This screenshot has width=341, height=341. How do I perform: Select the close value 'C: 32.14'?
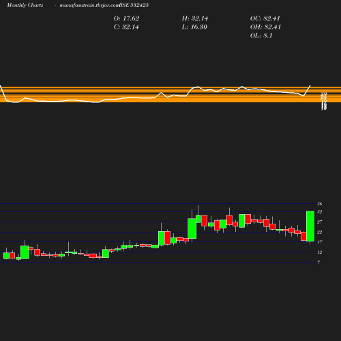[126, 27]
